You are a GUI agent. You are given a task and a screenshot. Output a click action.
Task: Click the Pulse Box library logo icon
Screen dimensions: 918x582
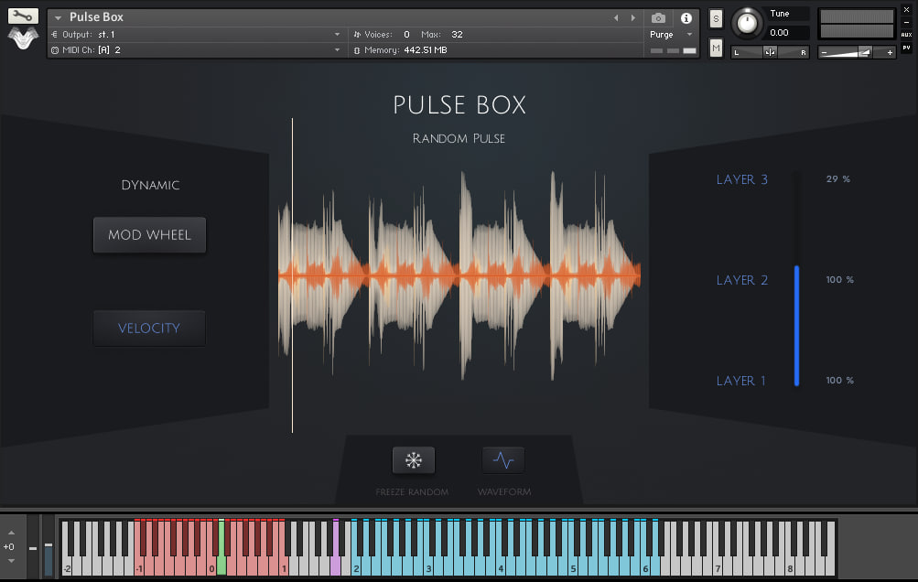point(22,37)
